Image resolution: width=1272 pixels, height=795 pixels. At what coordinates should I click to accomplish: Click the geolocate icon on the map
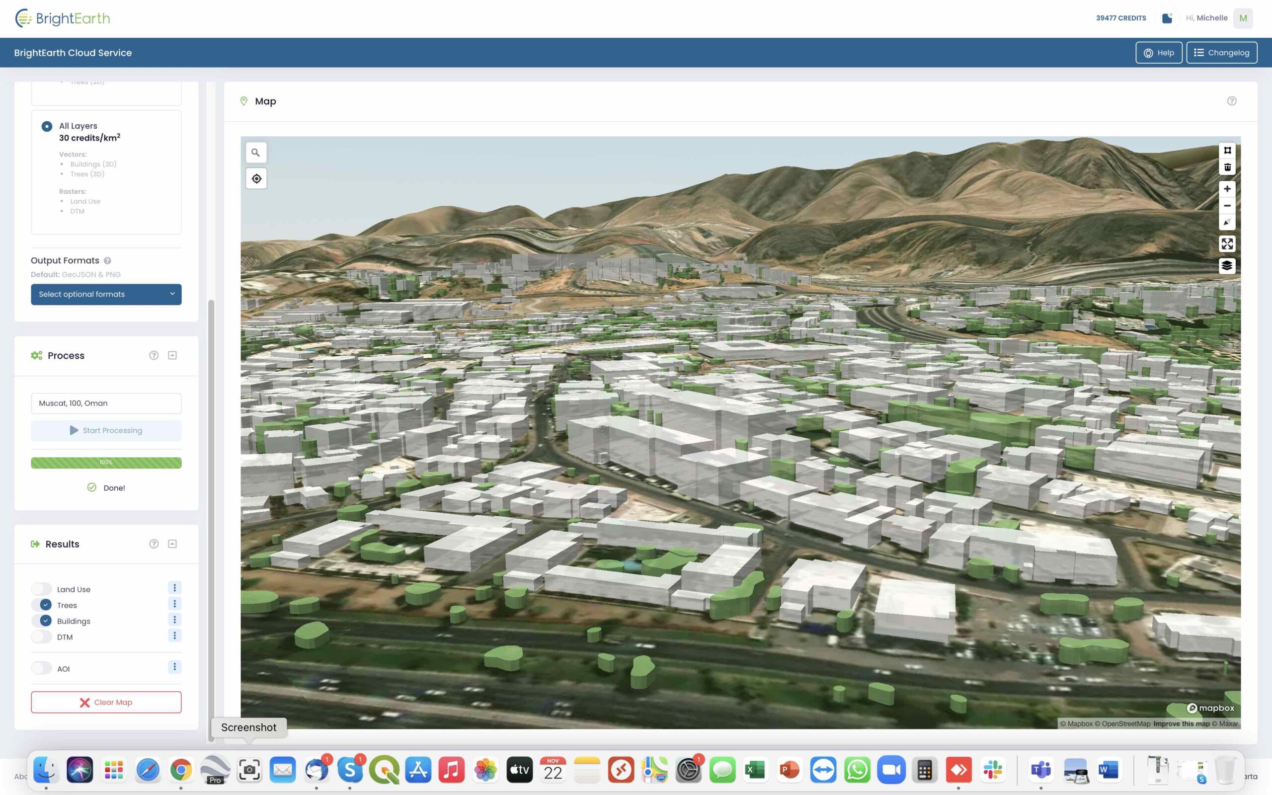[x=256, y=178]
